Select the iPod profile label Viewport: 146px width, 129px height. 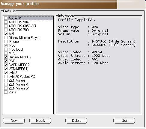pyautogui.click(x=12, y=45)
